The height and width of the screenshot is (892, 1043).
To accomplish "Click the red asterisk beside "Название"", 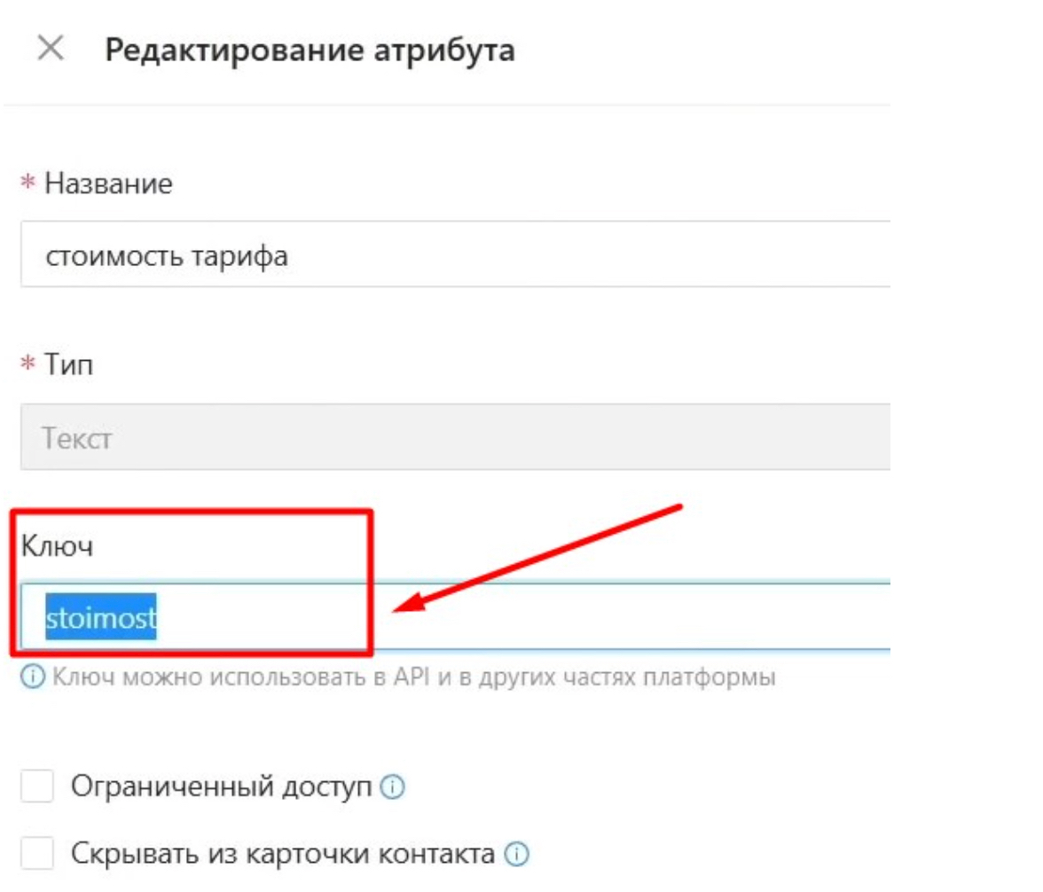I will pos(27,184).
